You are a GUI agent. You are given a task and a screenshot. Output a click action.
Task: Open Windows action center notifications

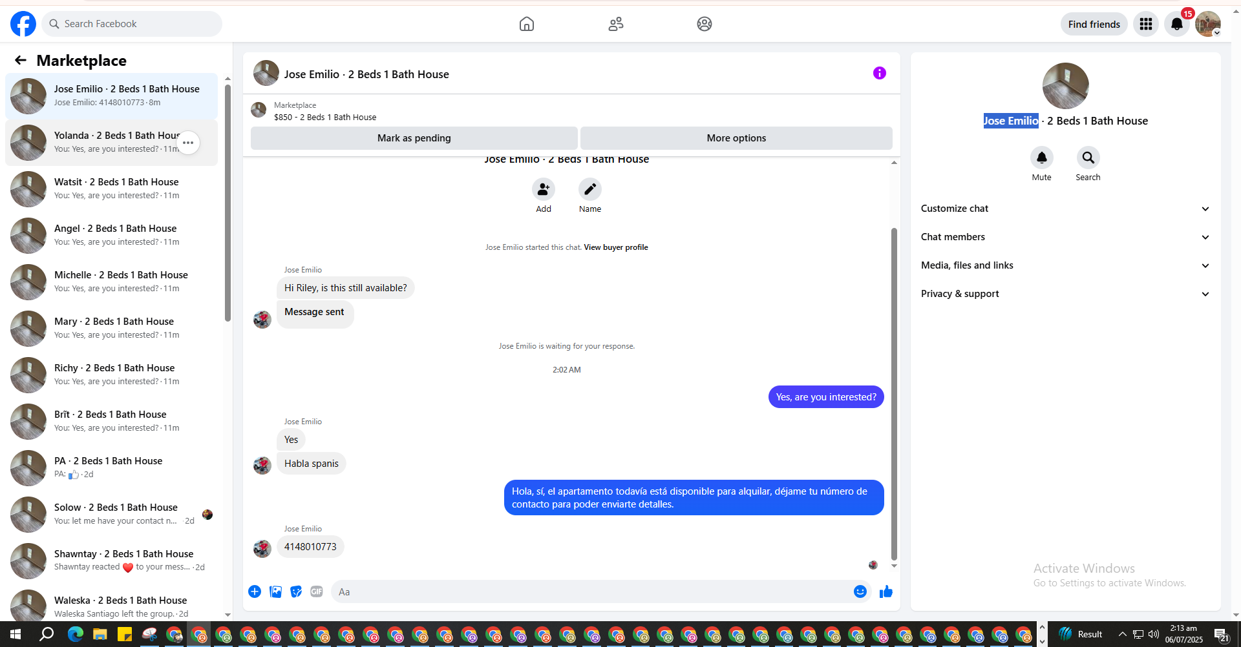pyautogui.click(x=1221, y=634)
